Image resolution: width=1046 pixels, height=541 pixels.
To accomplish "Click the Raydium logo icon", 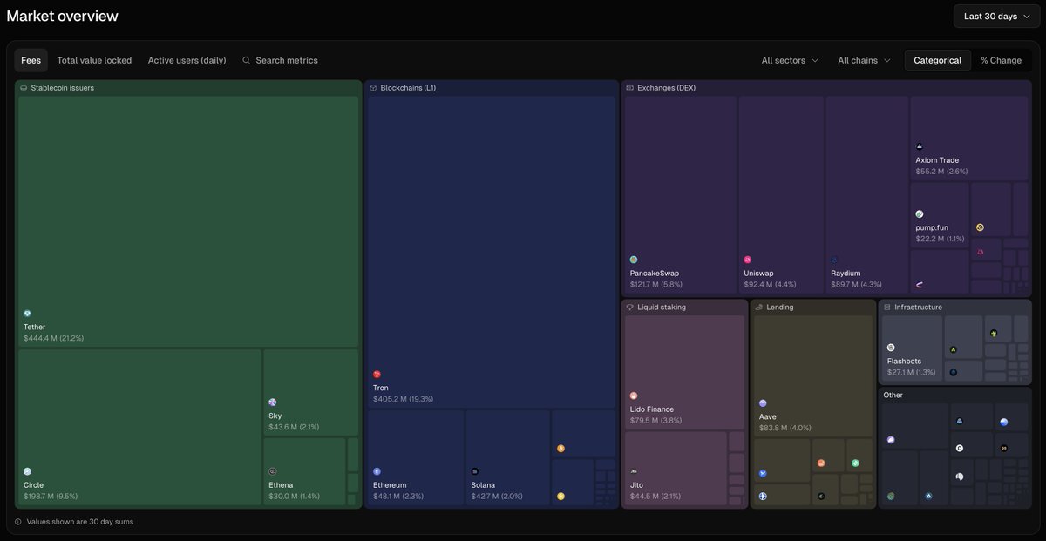I will pyautogui.click(x=834, y=260).
